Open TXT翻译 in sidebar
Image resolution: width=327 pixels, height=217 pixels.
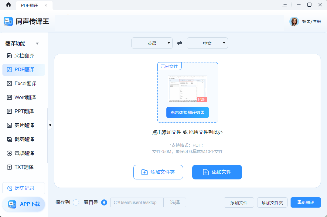pyautogui.click(x=24, y=167)
